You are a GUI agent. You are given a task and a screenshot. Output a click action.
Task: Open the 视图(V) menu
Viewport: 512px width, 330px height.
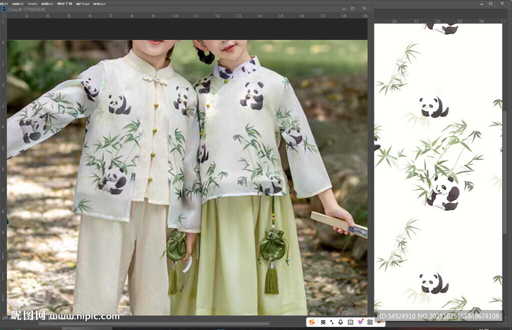coord(48,3)
